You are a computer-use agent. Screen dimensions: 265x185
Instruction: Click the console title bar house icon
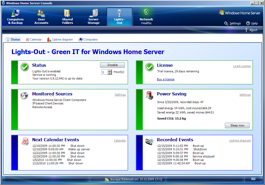pyautogui.click(x=3, y=3)
